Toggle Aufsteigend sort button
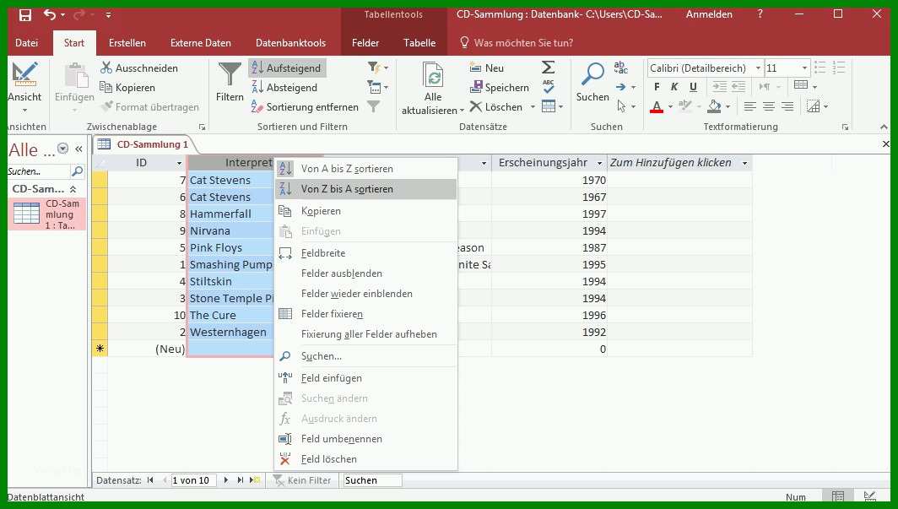This screenshot has height=509, width=898. click(x=287, y=68)
